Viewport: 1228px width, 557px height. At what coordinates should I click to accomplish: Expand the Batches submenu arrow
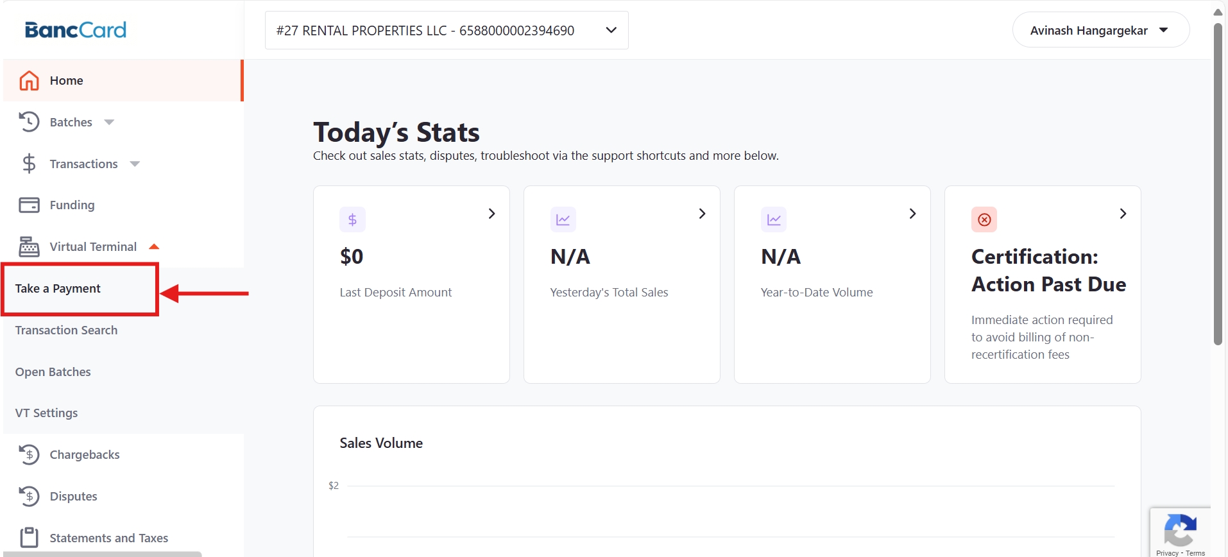pos(109,123)
